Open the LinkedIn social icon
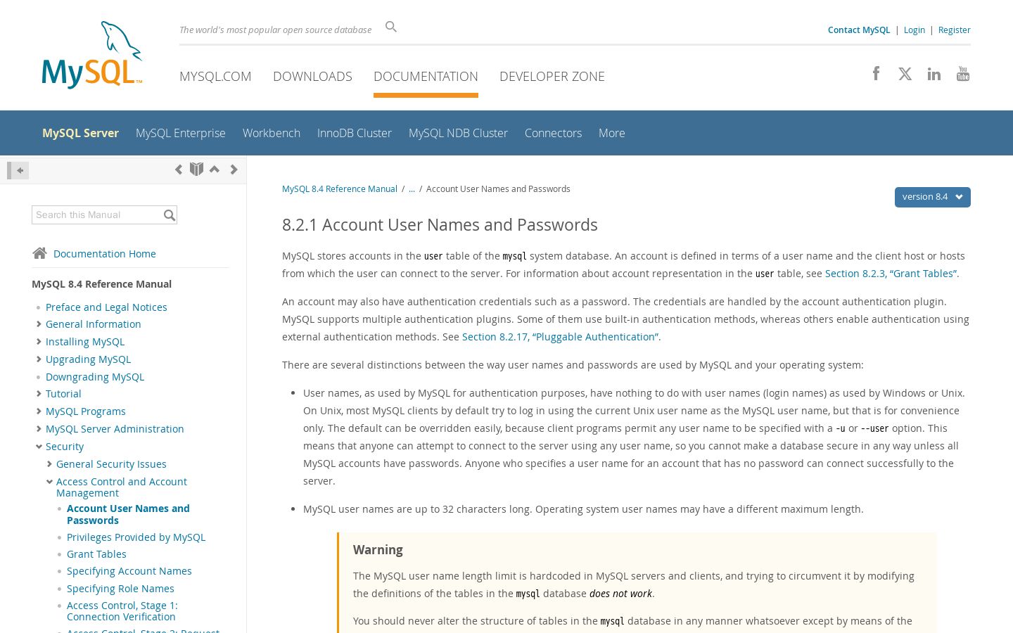This screenshot has width=1013, height=633. coord(934,74)
